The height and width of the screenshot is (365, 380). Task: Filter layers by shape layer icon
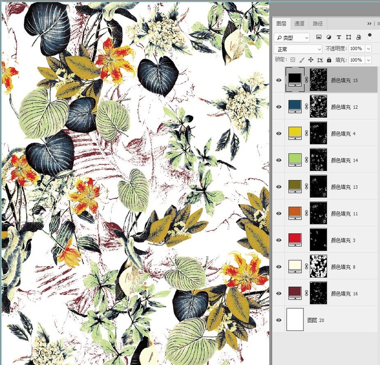pyautogui.click(x=349, y=37)
